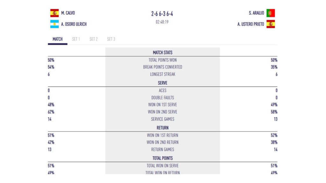Screen dimensions: 326x183
Task: Click the SERVE section header
Action: pos(163,83)
